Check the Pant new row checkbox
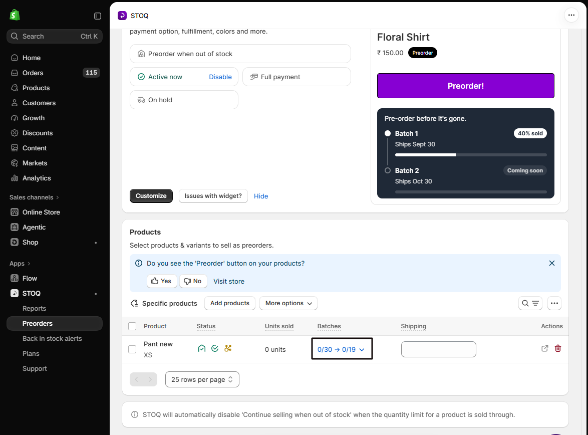 point(132,349)
